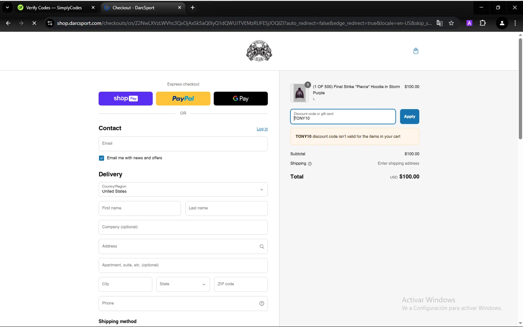Choose the Google Pay button
This screenshot has width=523, height=327.
coord(241,99)
